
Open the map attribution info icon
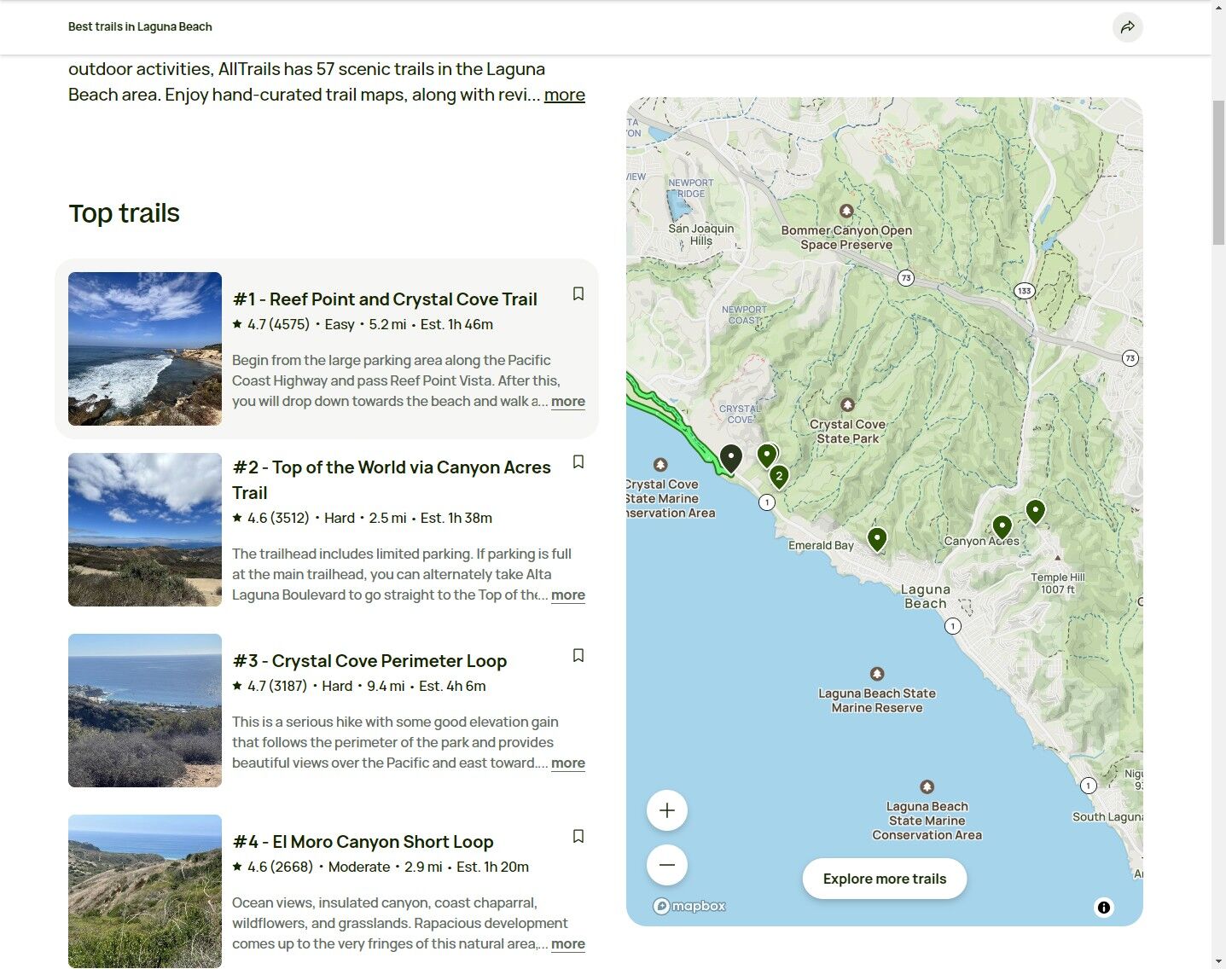tap(1104, 908)
